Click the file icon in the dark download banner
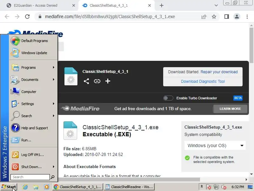This screenshot has height=191, width=254. (71, 76)
